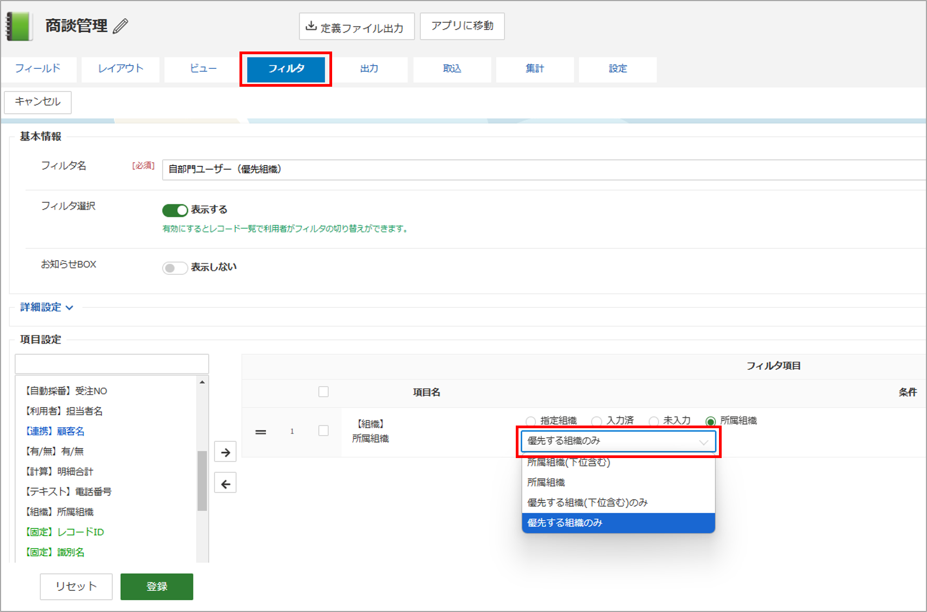927x612 pixels.
Task: Select 【自動採番】受注NO in item list
Action: tap(66, 391)
